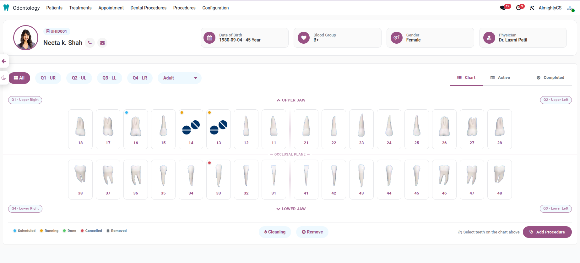Click the patient profile photo

click(26, 38)
